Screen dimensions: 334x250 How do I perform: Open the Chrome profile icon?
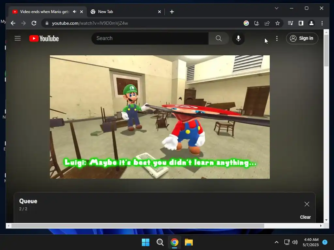click(311, 23)
